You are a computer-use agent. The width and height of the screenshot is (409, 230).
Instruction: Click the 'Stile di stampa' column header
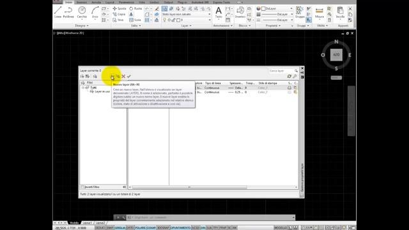(268, 83)
